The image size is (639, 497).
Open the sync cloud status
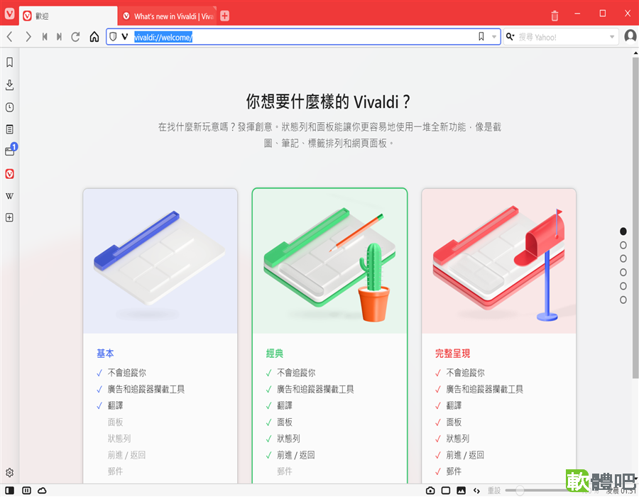[42, 491]
